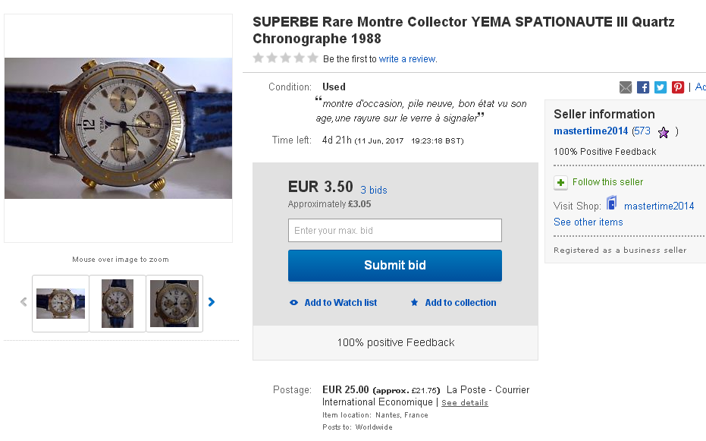
Task: Share listing via Twitter icon
Action: pos(661,87)
